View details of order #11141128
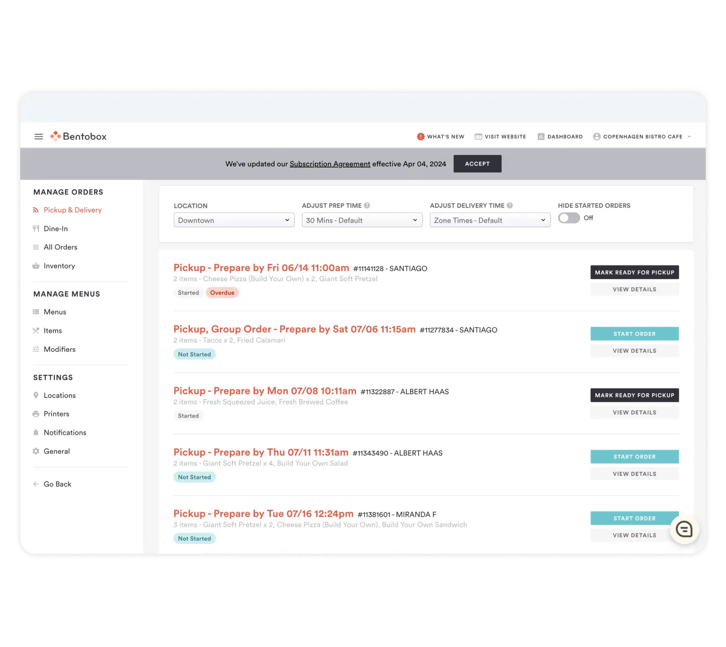Image resolution: width=726 pixels, height=647 pixels. pyautogui.click(x=634, y=289)
